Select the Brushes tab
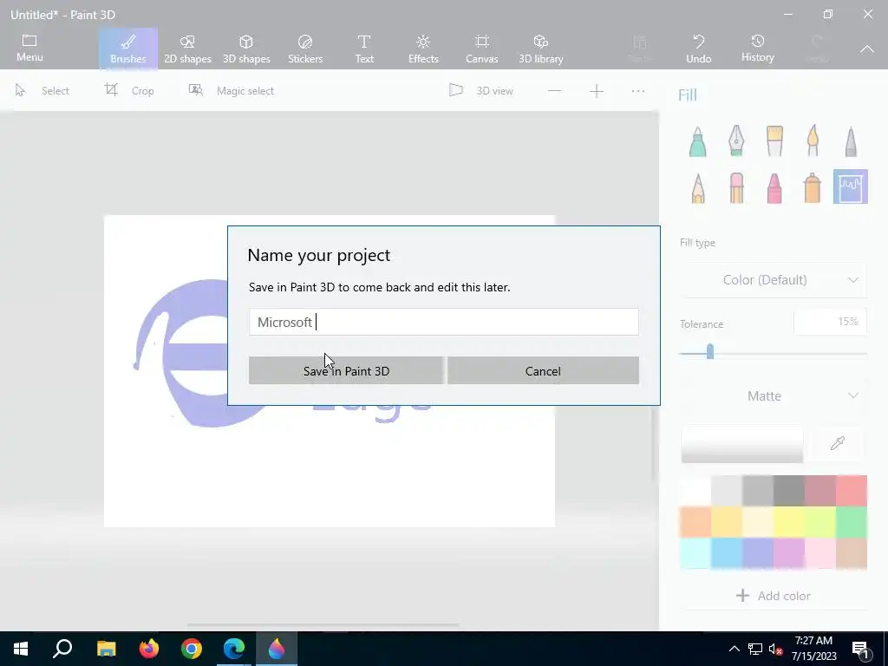The height and width of the screenshot is (666, 888). [x=128, y=49]
